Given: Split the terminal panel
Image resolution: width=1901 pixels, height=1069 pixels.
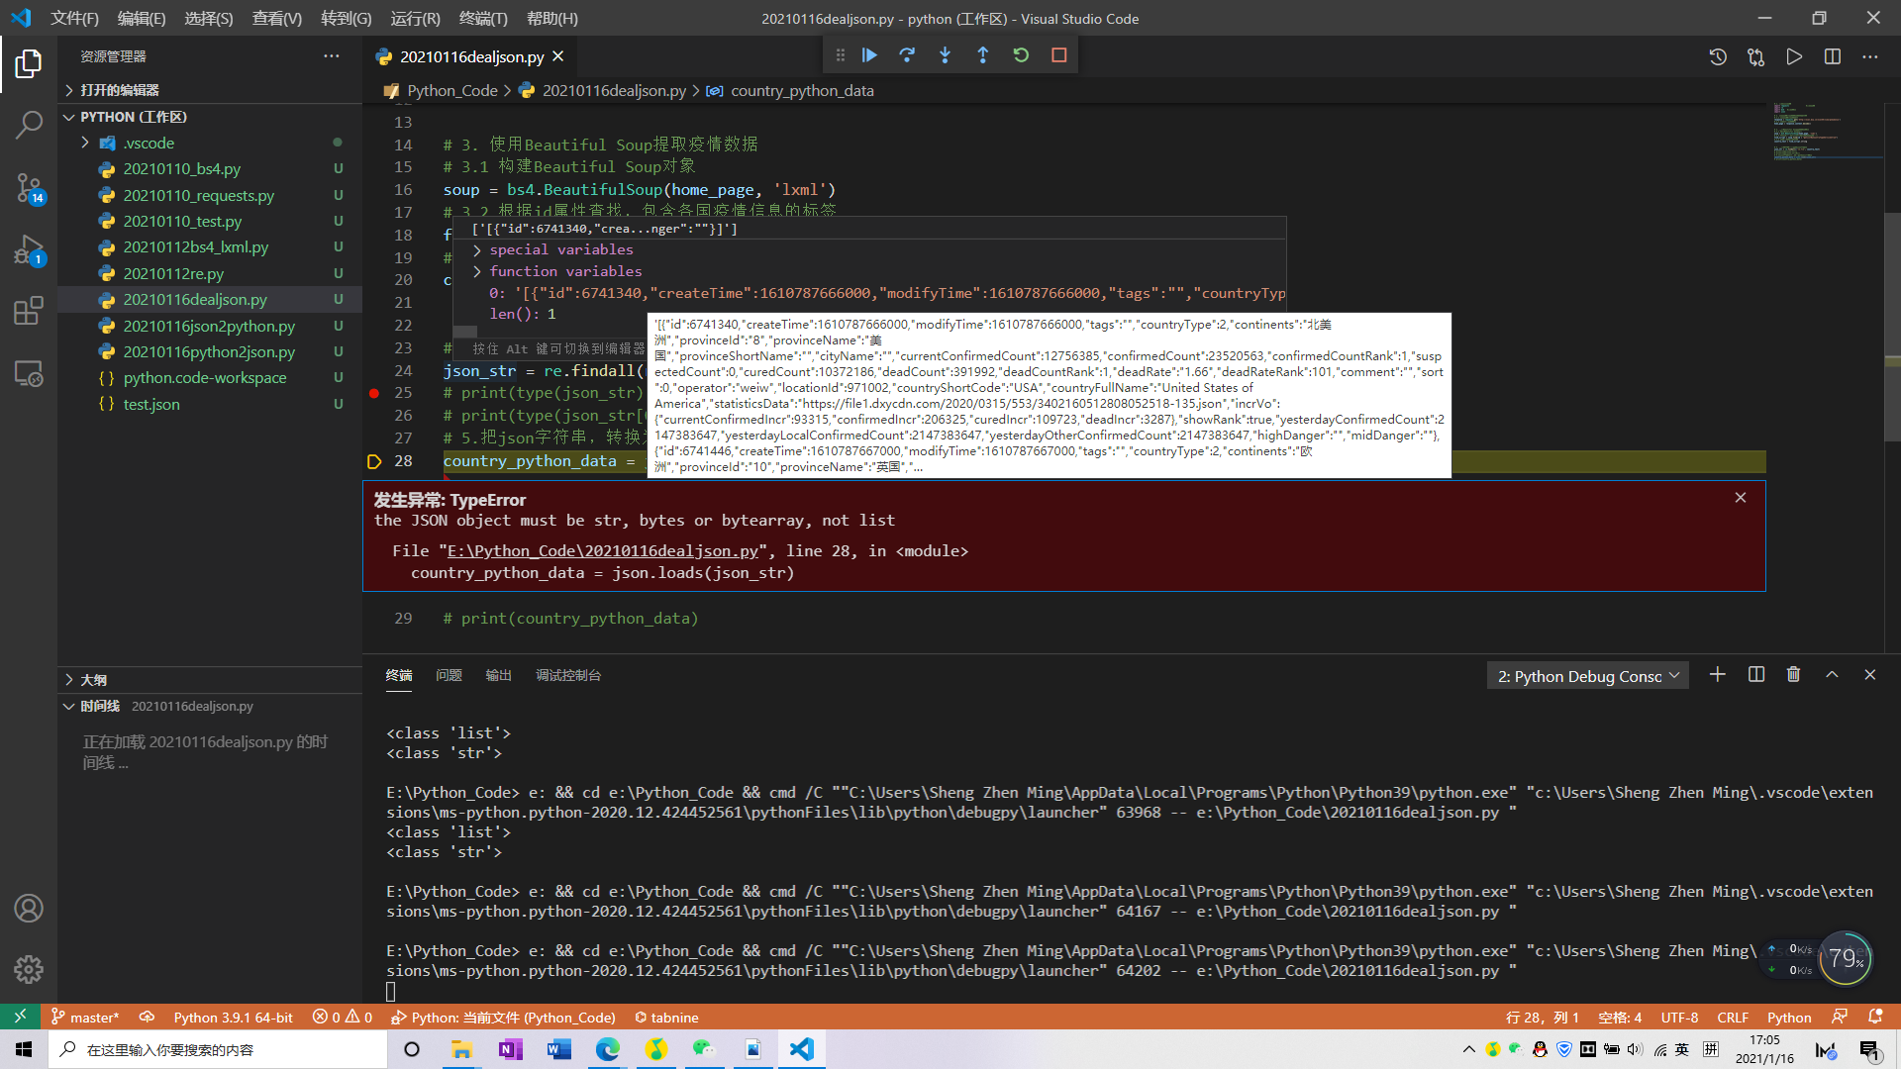Looking at the screenshot, I should pos(1755,674).
